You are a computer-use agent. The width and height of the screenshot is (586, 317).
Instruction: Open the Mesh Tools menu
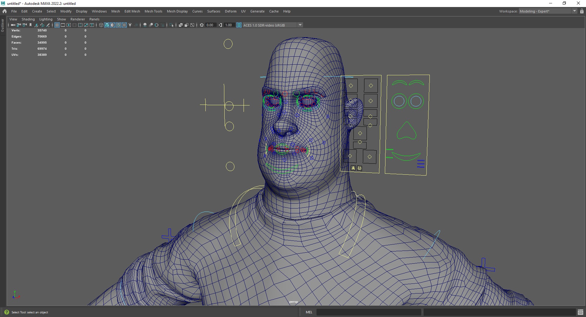click(x=153, y=11)
